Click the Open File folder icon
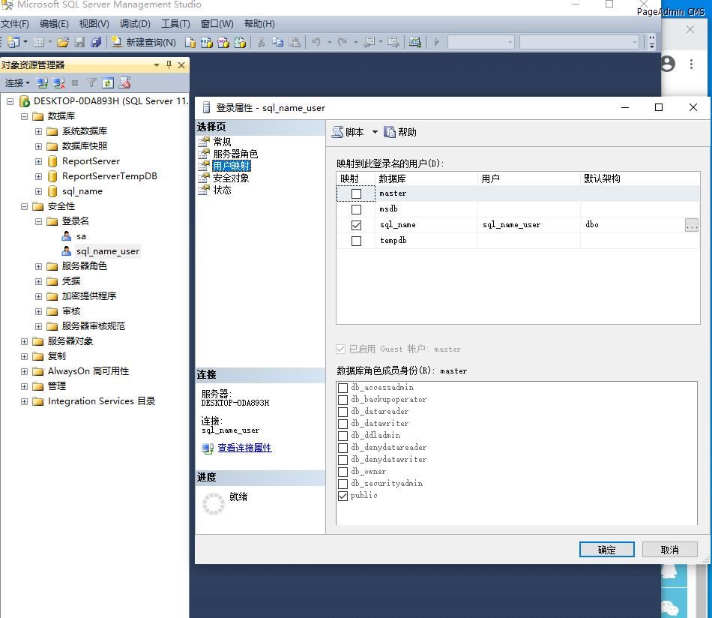The width and height of the screenshot is (712, 618). [x=63, y=42]
